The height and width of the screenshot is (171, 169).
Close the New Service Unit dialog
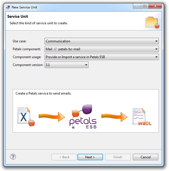(155, 6)
